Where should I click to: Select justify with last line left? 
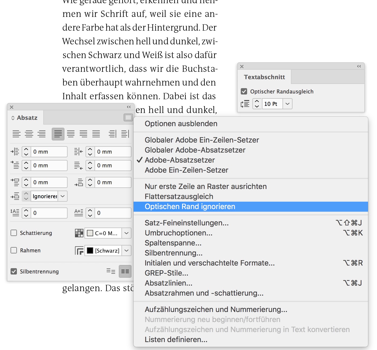[58, 134]
